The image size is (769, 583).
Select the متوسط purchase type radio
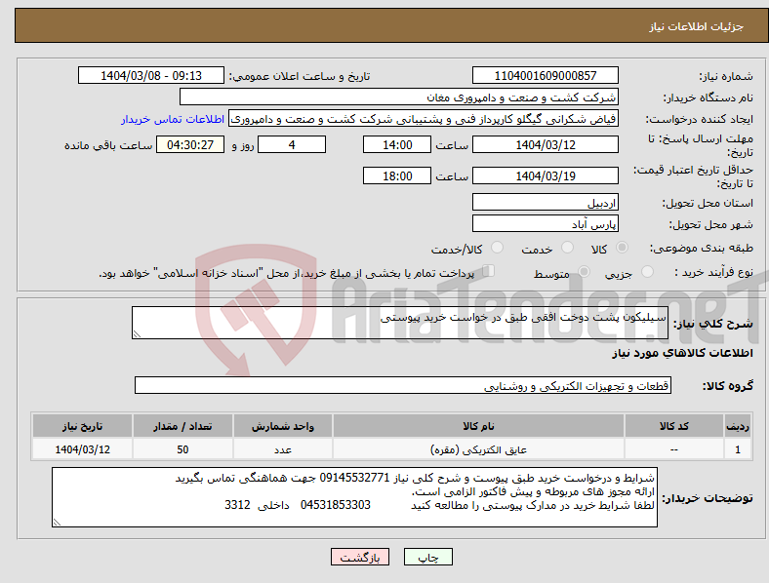[584, 271]
